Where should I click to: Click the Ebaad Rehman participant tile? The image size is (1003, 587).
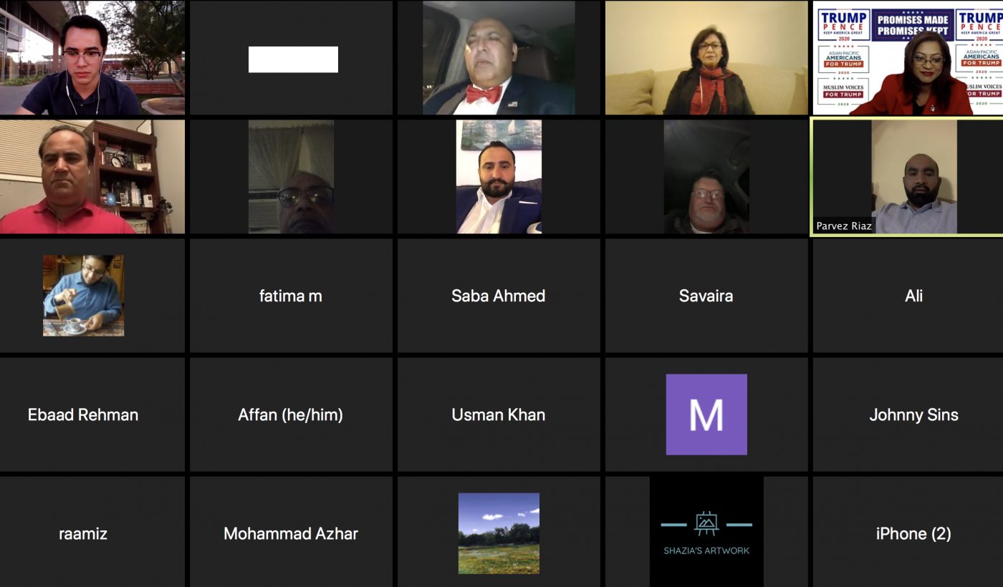[x=83, y=414]
